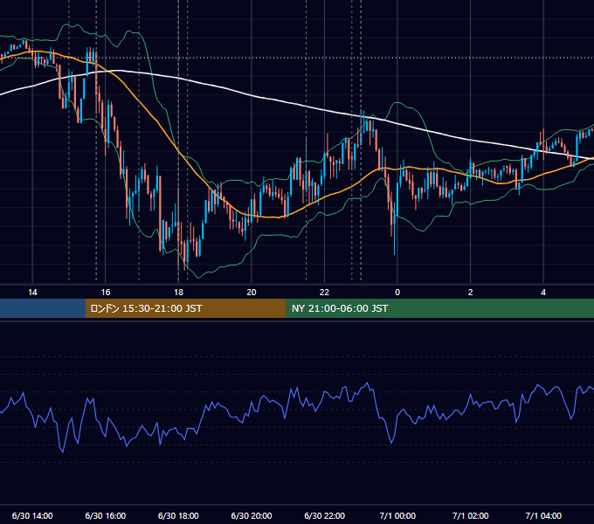Select the 6/30 18:00 date label

pos(178,515)
